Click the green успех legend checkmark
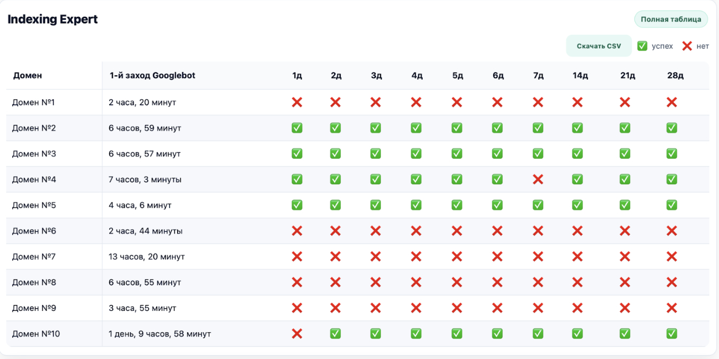Screen dimensions: 719x359 642,46
